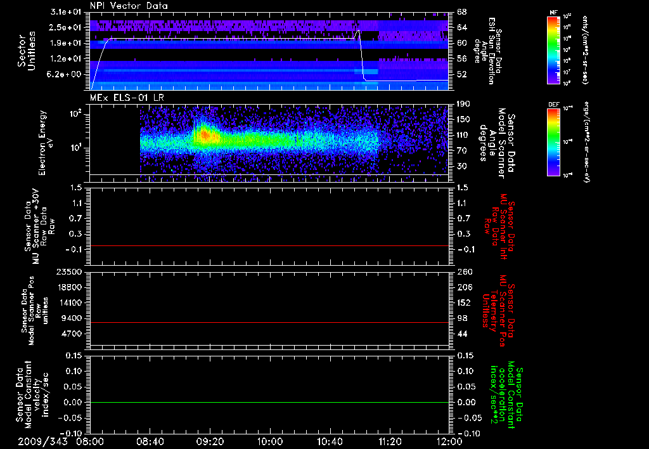Click the "11:20" time tick label
This screenshot has height=449, width=649.
pos(390,441)
